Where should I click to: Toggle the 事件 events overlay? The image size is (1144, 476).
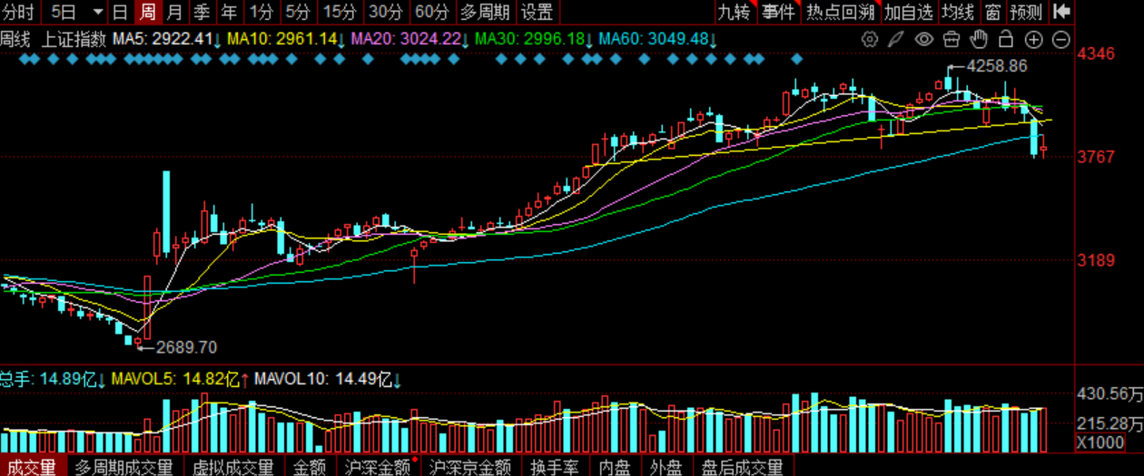pyautogui.click(x=778, y=12)
